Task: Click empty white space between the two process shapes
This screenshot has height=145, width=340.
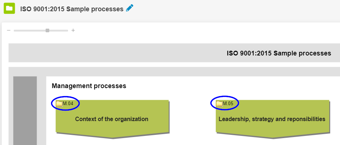Action: pos(192,116)
